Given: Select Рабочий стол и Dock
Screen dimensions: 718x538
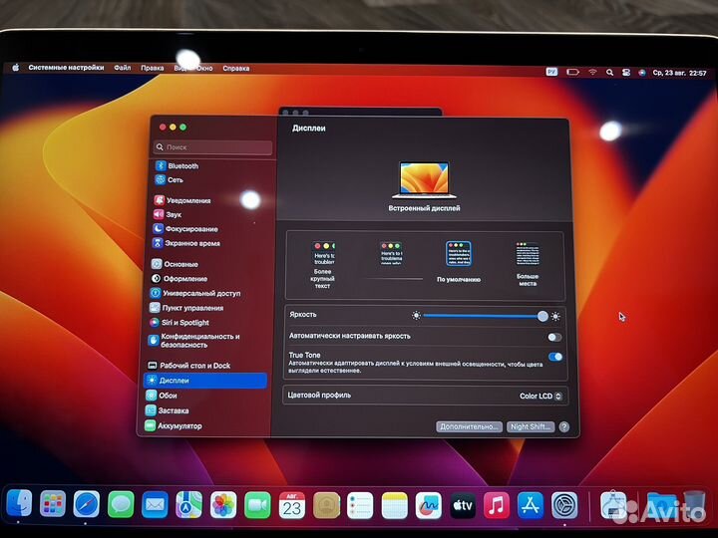Looking at the screenshot, I should [188, 366].
